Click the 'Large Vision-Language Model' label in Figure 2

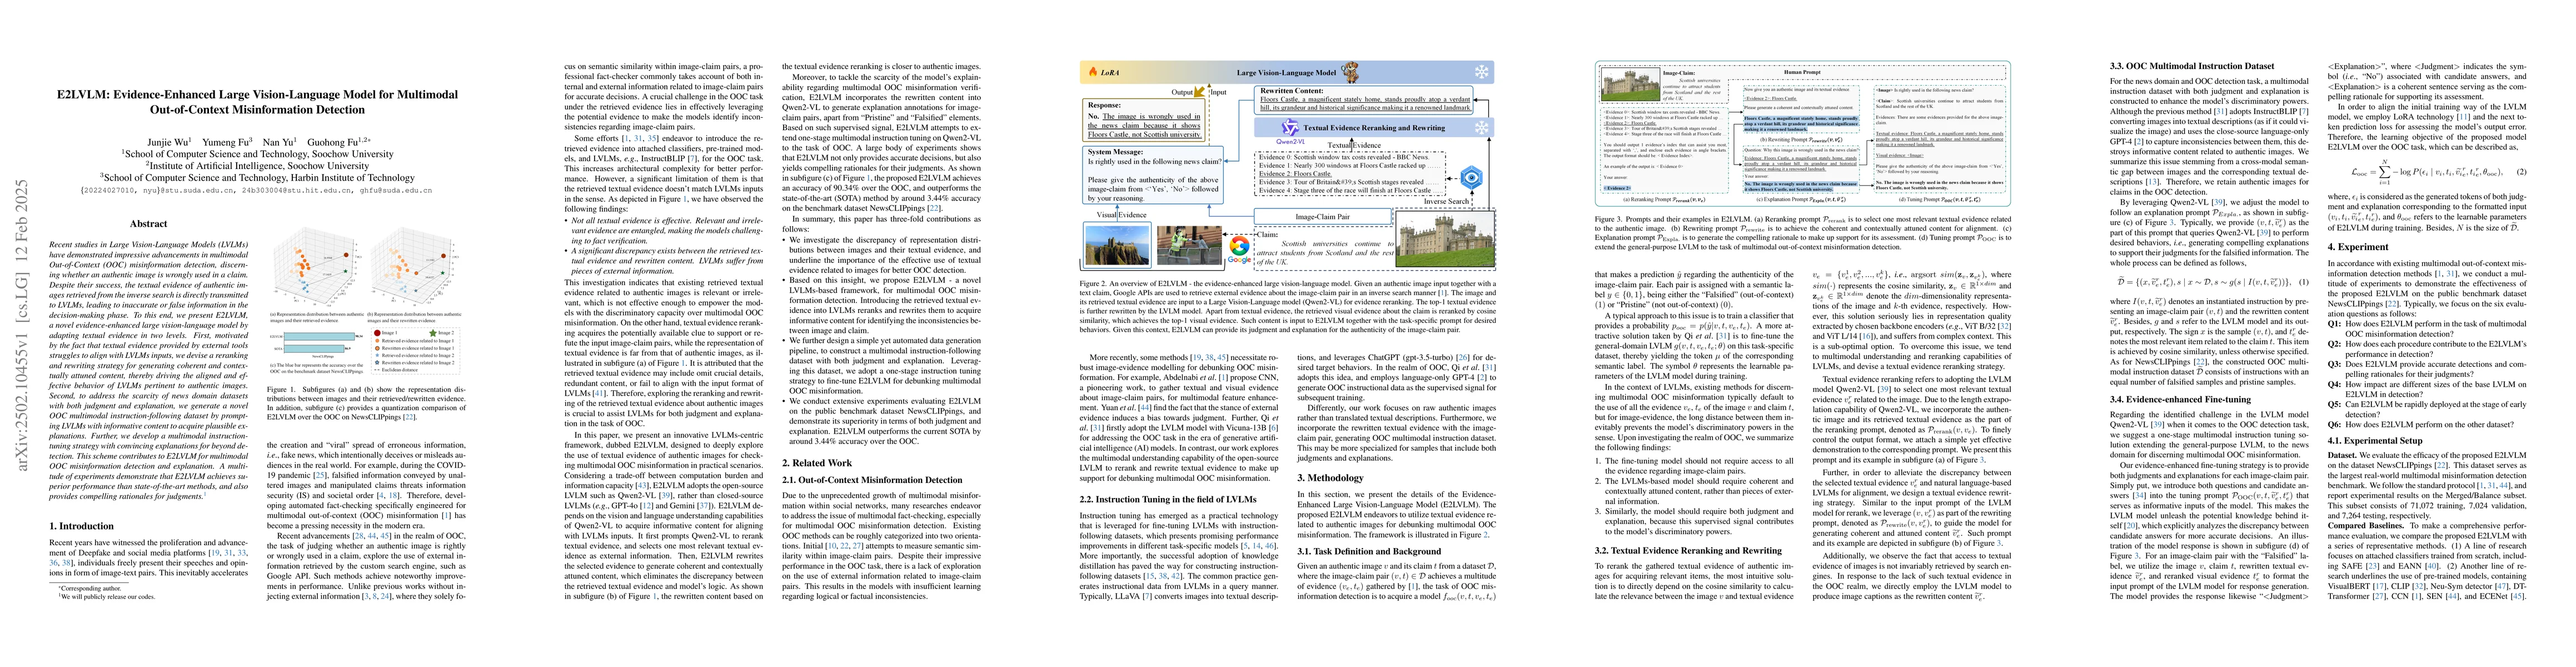(x=1286, y=73)
